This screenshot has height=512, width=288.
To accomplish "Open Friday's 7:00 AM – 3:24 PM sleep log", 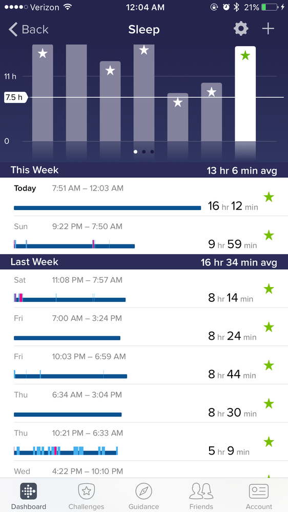I will point(144,327).
